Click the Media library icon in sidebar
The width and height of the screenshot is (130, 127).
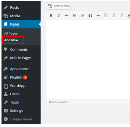(6, 16)
